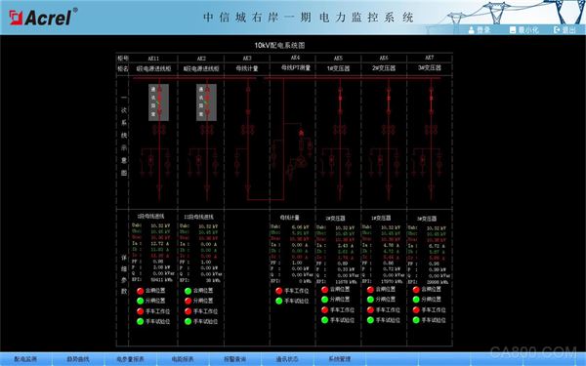The image size is (586, 366).
Task: Click AK11 合闸位置 red status indicator
Action: (x=140, y=291)
